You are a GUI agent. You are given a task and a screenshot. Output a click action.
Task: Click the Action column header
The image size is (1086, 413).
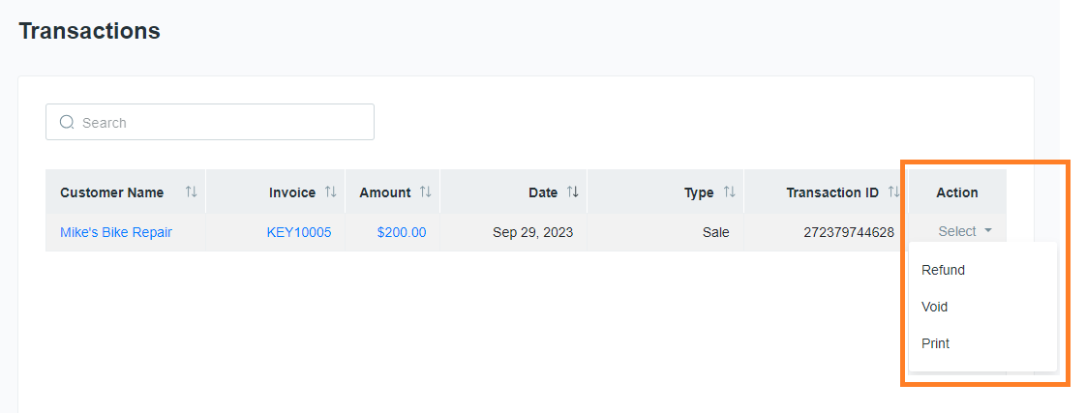(957, 192)
